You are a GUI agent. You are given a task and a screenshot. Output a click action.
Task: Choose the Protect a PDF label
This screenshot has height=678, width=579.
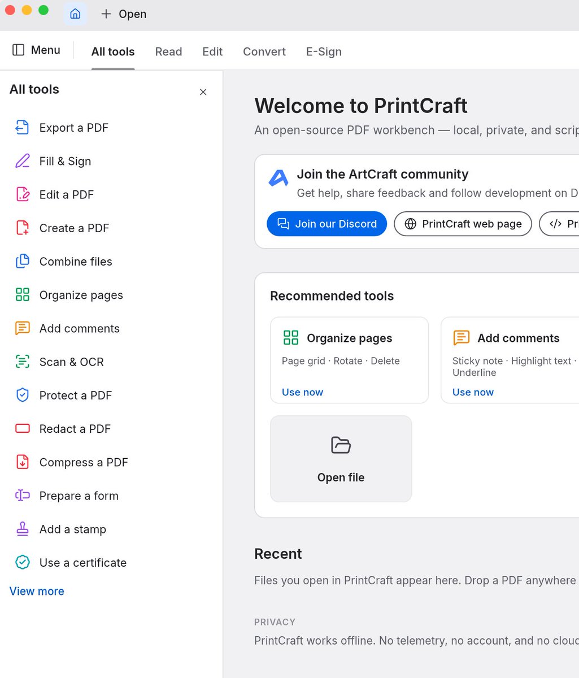(x=76, y=395)
